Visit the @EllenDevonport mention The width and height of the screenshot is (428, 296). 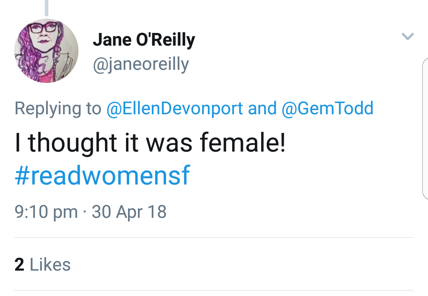175,108
